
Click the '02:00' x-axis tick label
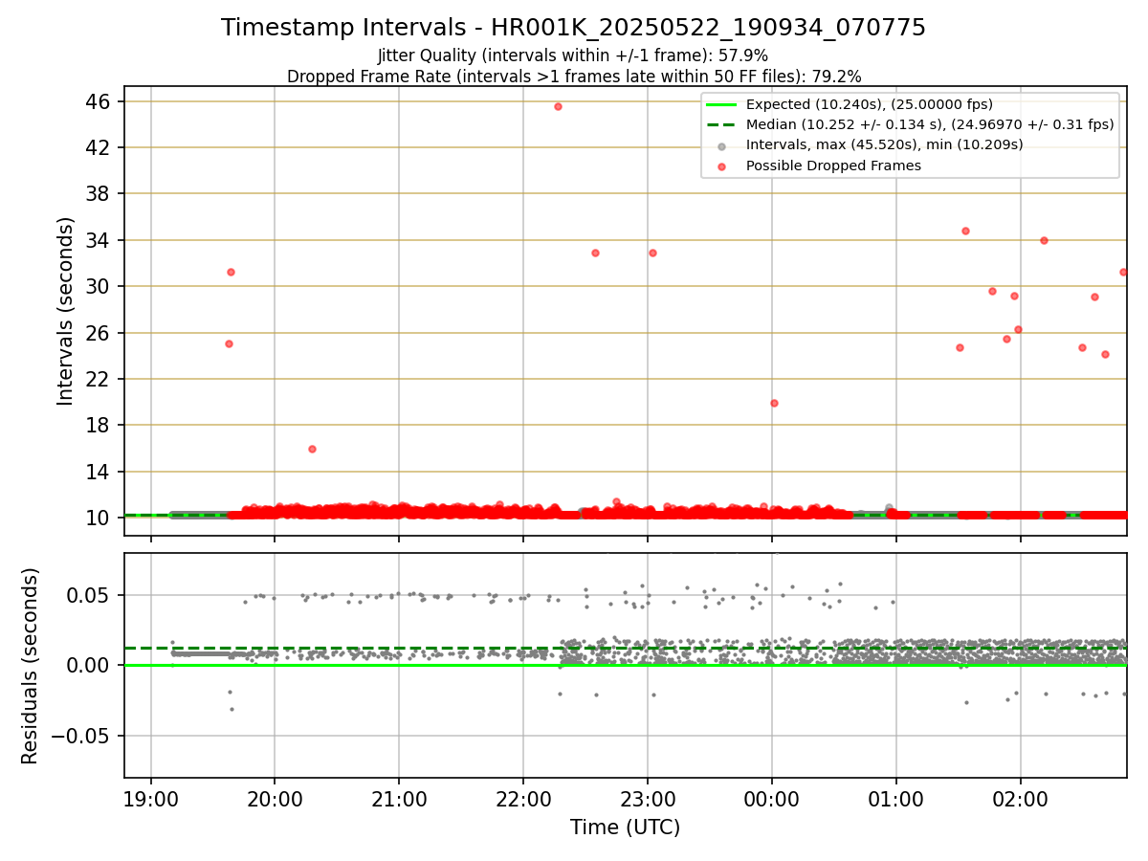point(1021,801)
